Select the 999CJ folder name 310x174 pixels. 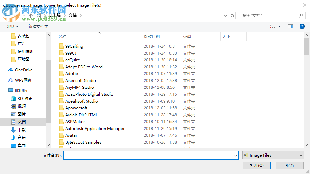click(70, 53)
